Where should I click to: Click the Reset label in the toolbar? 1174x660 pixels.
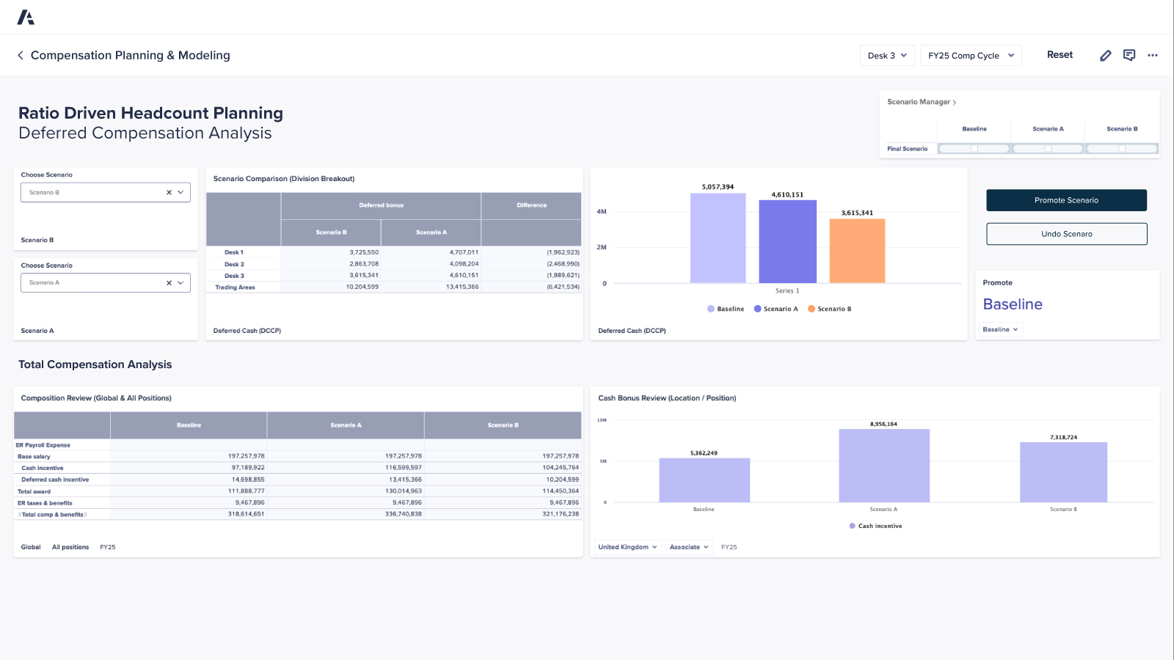click(1060, 54)
